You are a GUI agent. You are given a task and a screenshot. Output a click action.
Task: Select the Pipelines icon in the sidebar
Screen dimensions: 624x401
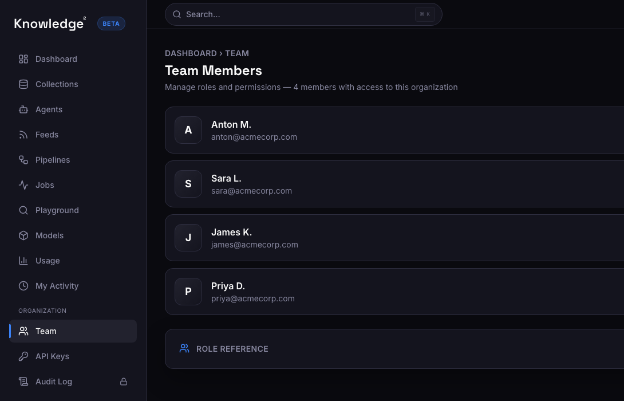[23, 160]
